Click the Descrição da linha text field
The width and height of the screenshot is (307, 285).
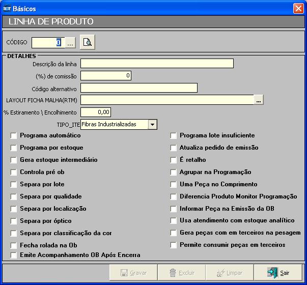(157, 64)
